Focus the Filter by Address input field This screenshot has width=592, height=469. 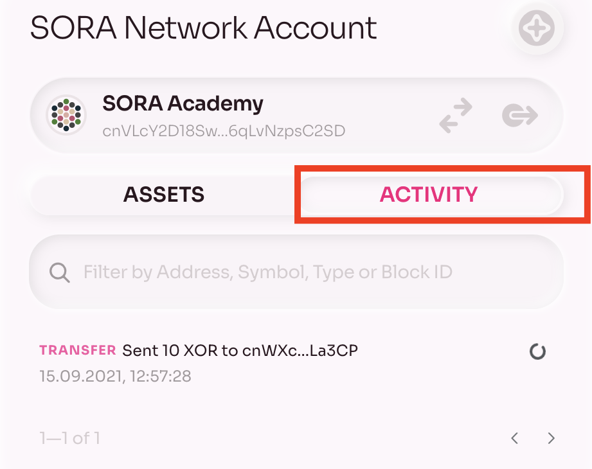[x=296, y=272]
